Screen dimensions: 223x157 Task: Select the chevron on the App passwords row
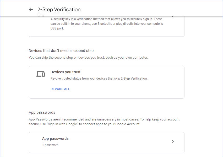(173, 141)
